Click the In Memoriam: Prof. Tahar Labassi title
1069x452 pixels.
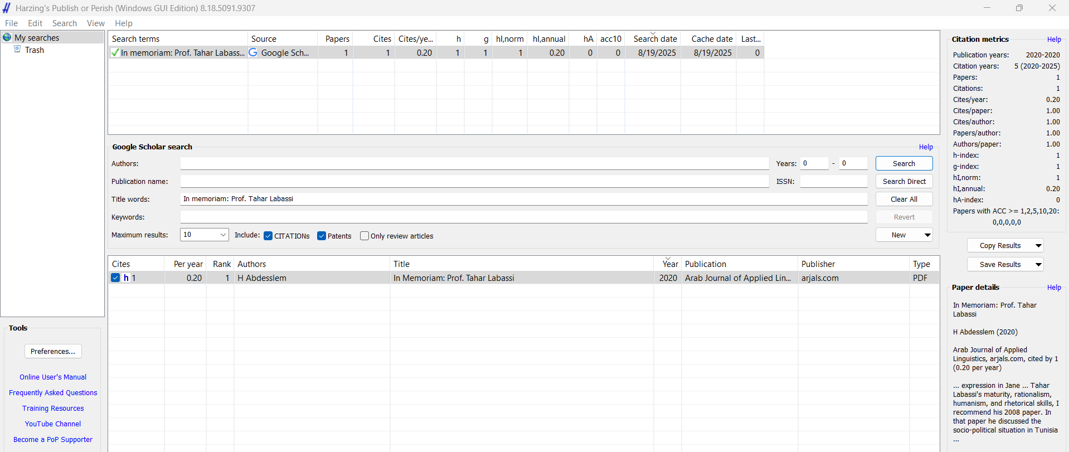pyautogui.click(x=454, y=278)
